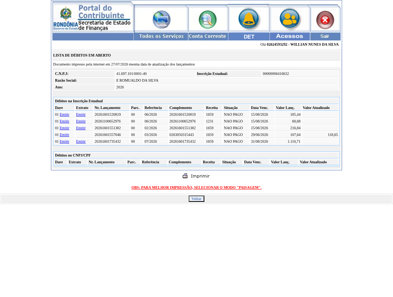Click the Voltar button

coord(196,198)
